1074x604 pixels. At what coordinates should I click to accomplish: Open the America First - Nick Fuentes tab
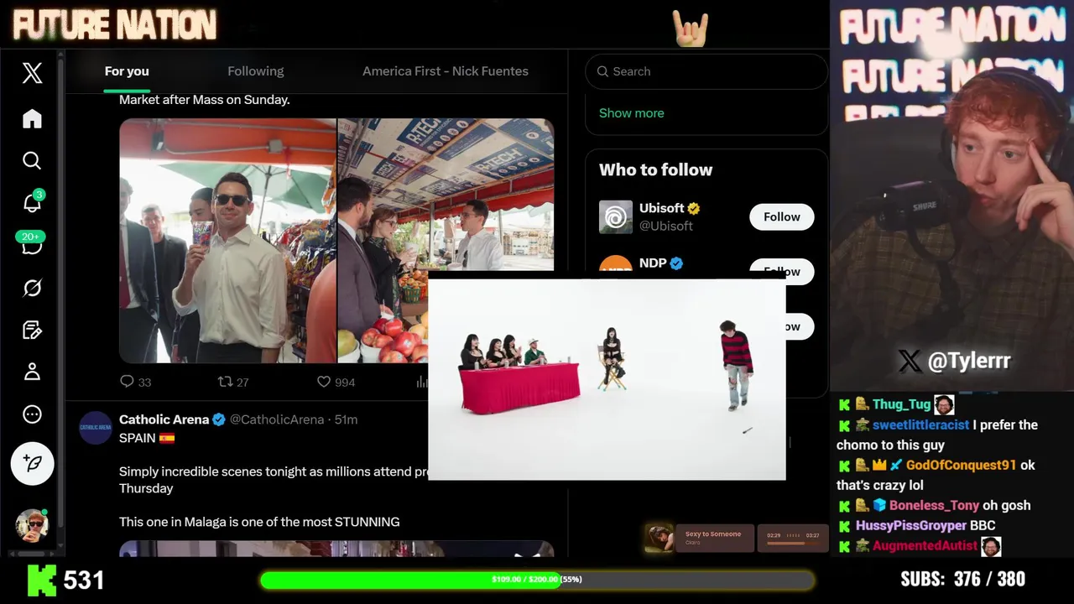[446, 71]
